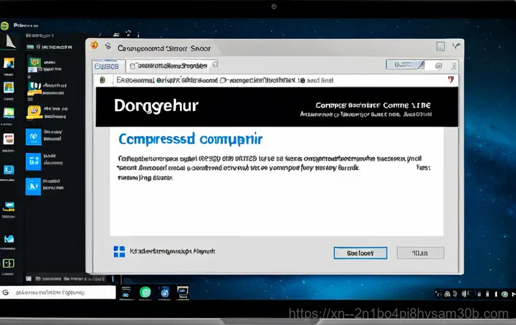Open the yellow-and-blue chat sidebar icon
516x325 pixels.
[9, 207]
